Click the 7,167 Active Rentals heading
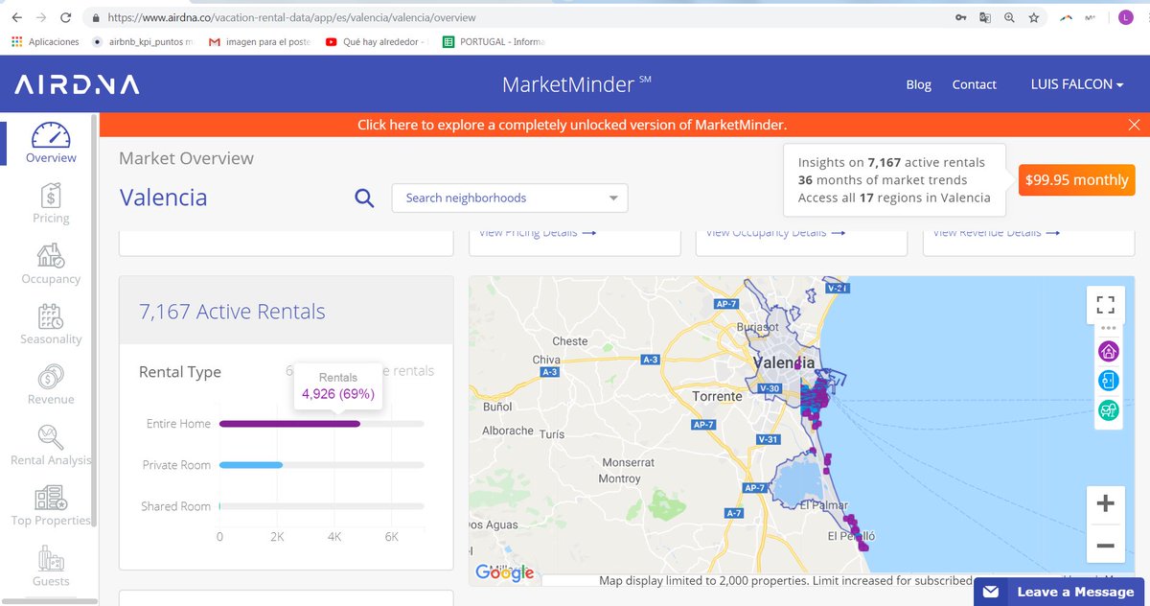1150x606 pixels. [x=232, y=312]
